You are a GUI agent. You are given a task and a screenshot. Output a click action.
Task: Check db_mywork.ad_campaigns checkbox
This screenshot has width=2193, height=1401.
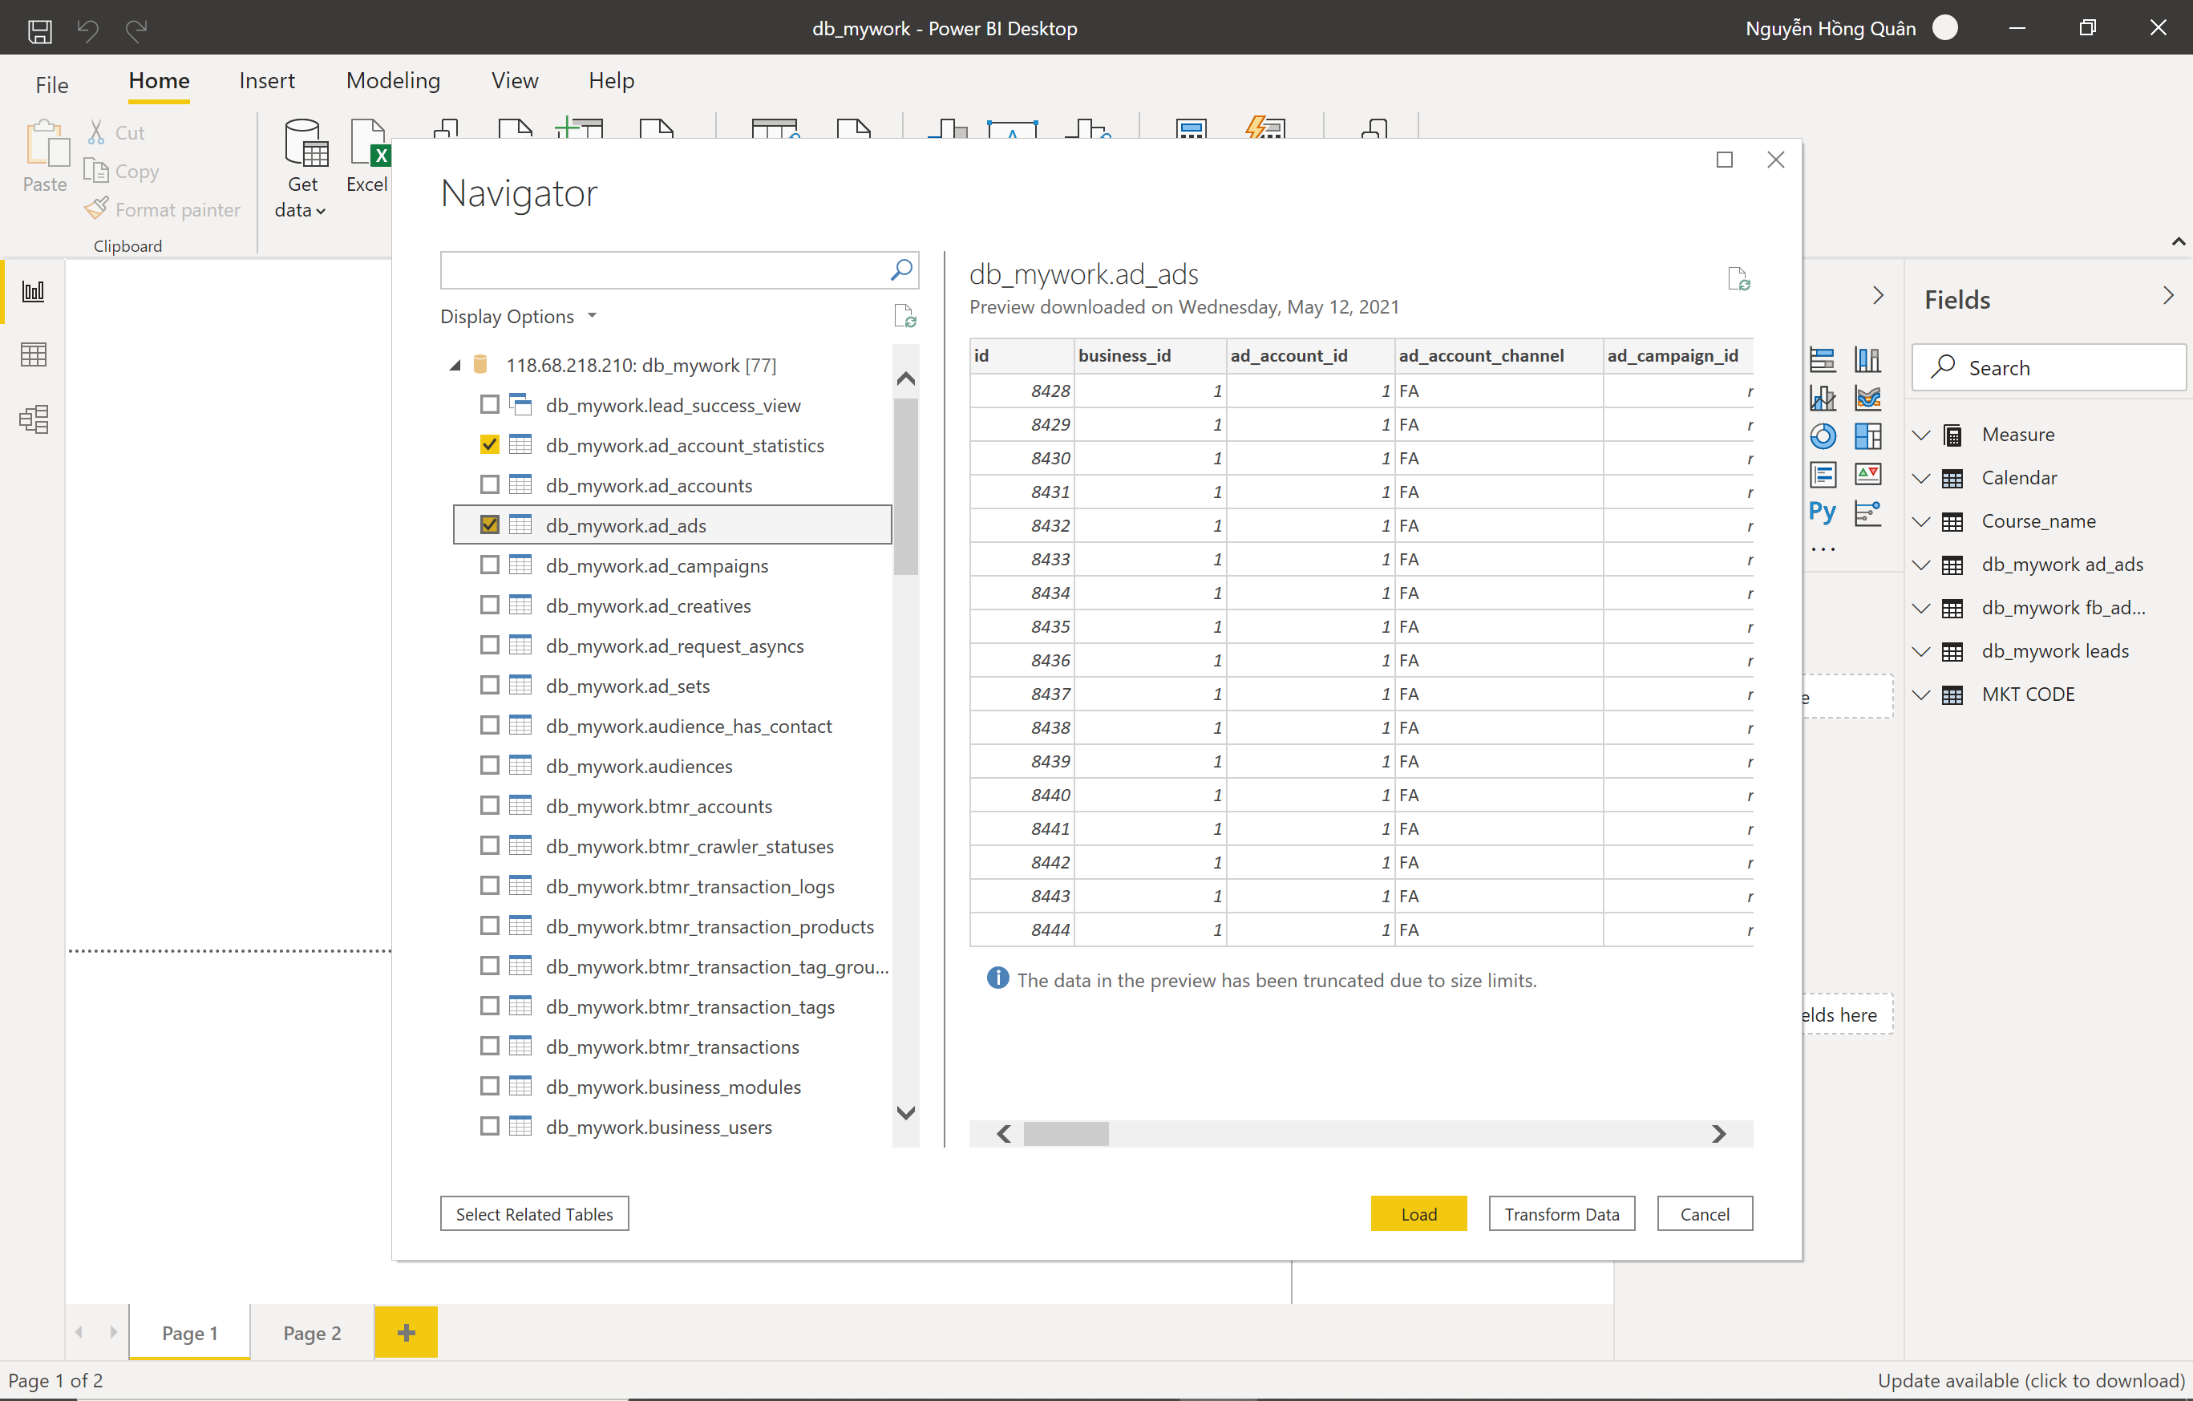pos(489,565)
